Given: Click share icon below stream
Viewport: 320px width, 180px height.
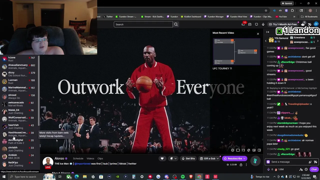Looking at the screenshot, I should [x=241, y=165].
